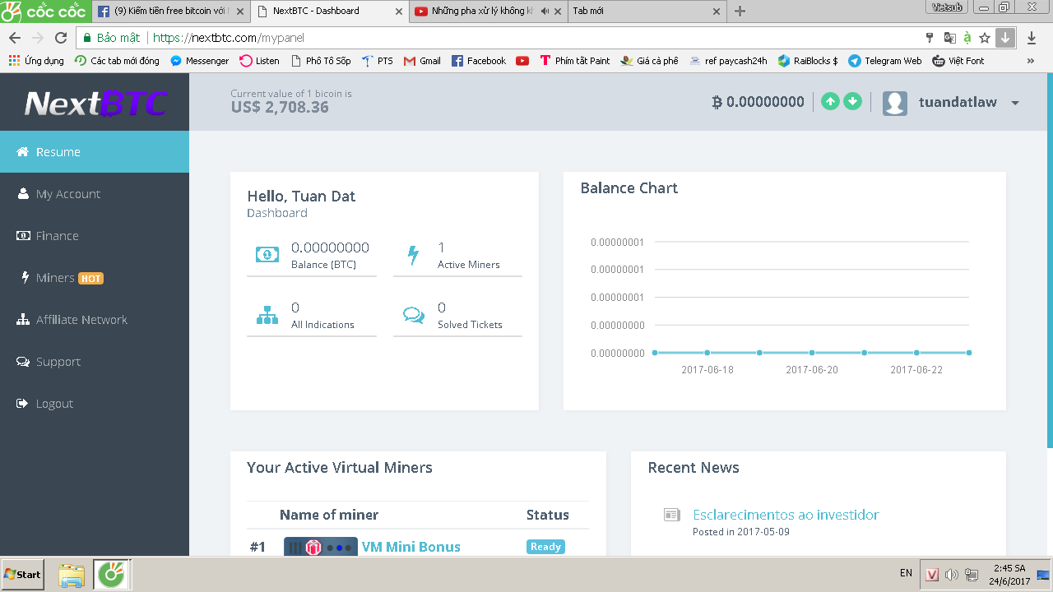
Task: Open the VM Mini Bonus miner link
Action: coord(411,547)
